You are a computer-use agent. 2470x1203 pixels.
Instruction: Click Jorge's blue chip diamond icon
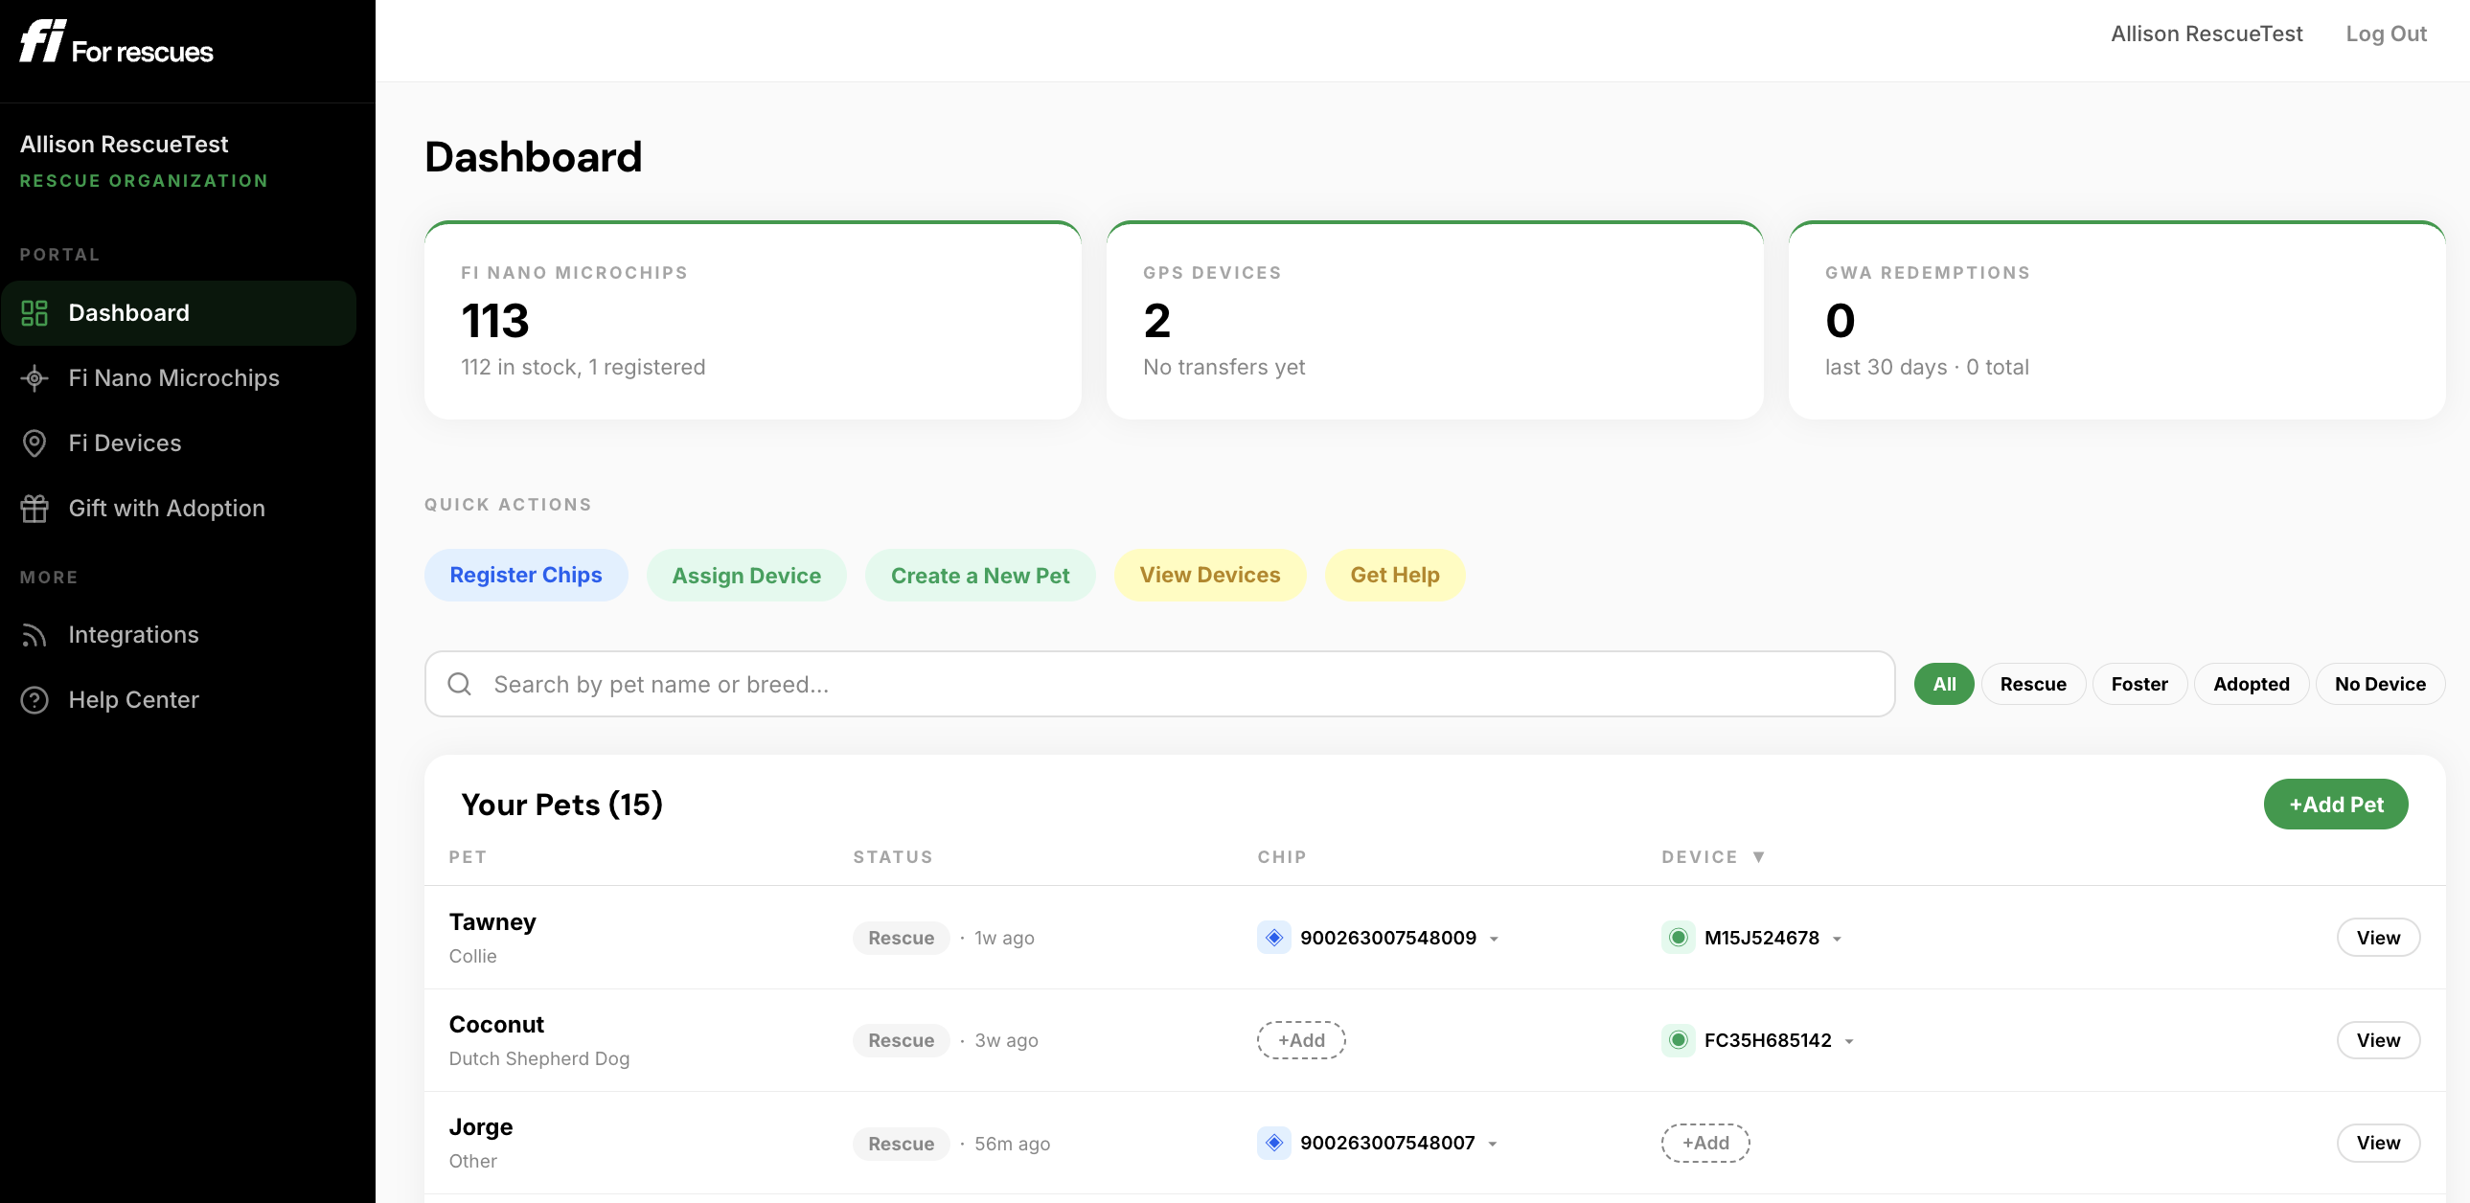pos(1273,1143)
